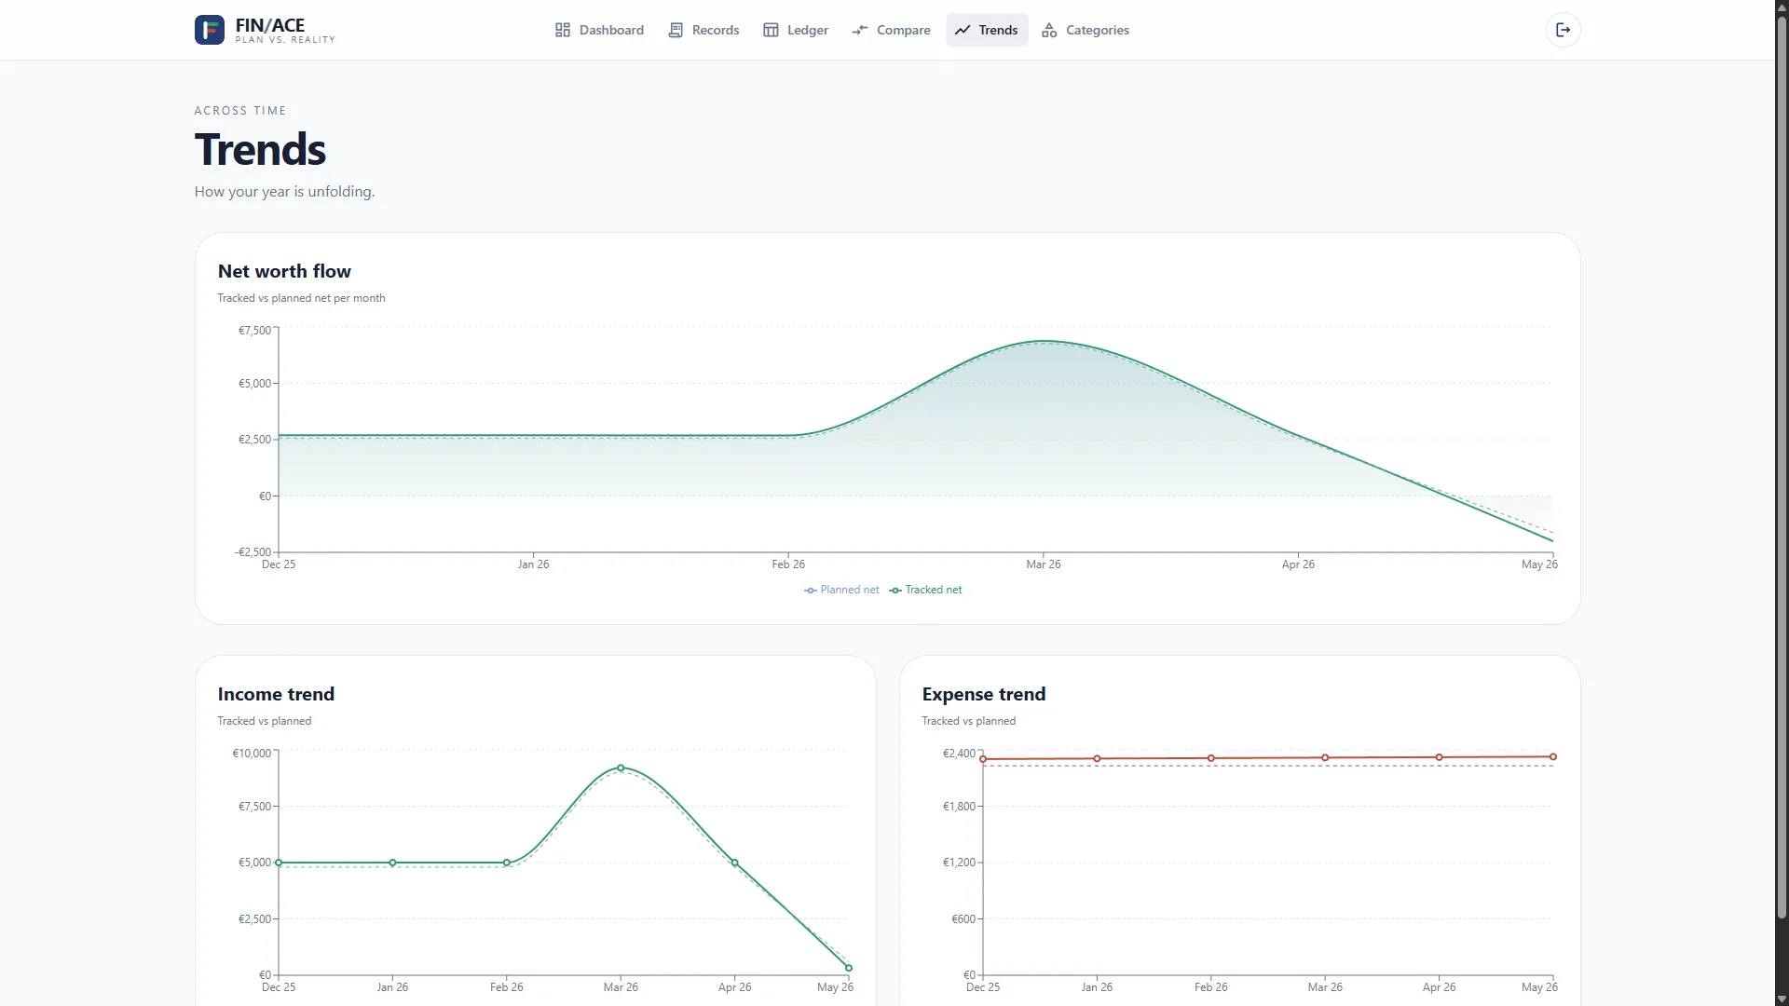Click the €10,000 label on Income chart
1789x1006 pixels.
click(x=252, y=754)
